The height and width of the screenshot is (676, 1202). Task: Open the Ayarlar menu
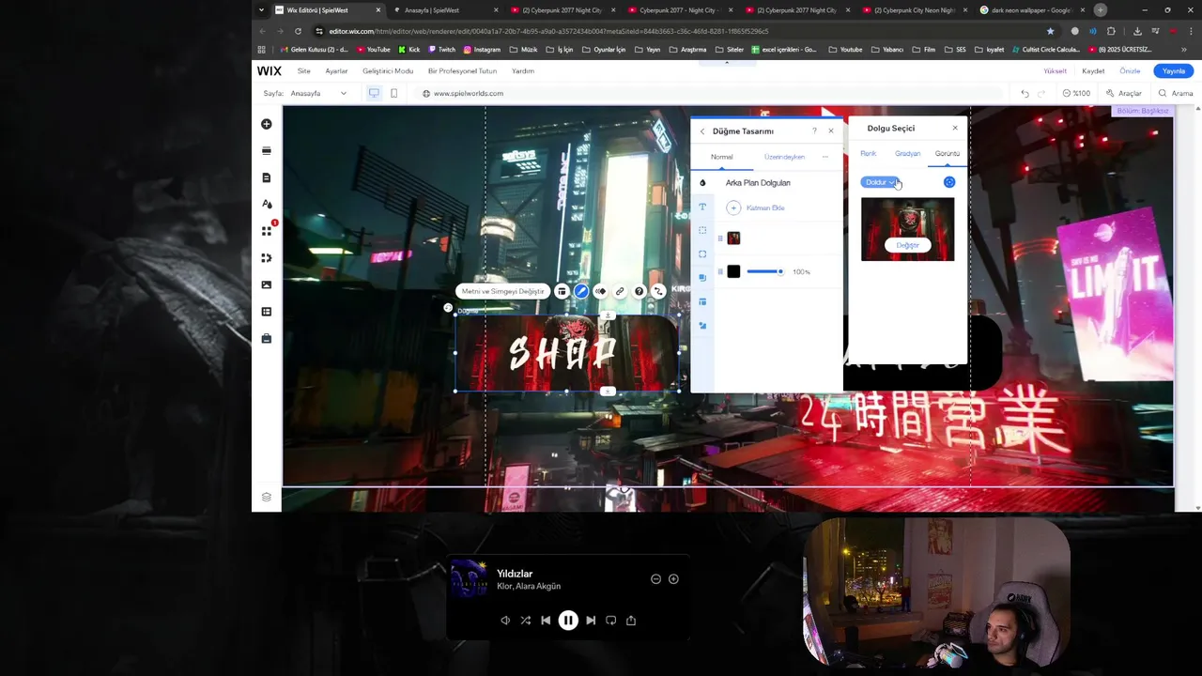[x=336, y=71]
